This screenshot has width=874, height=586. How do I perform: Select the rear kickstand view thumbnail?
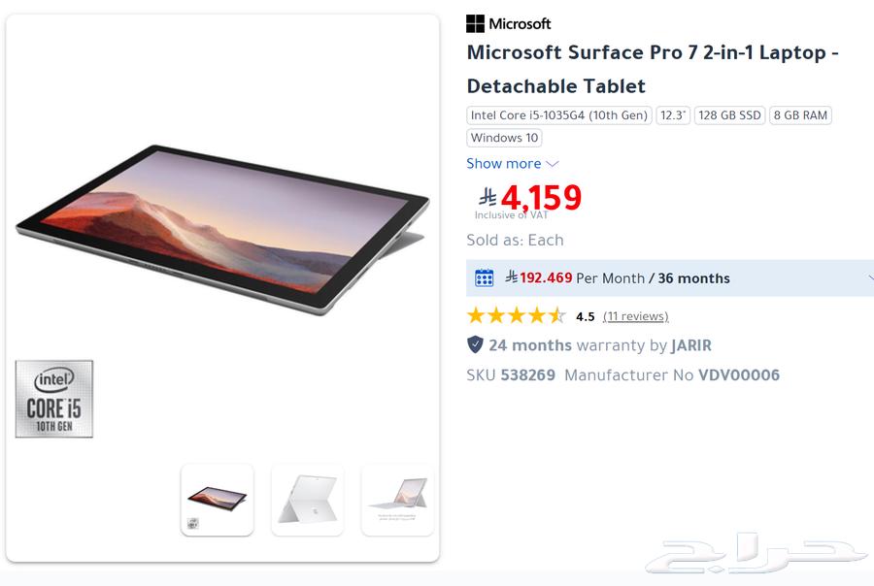point(308,500)
